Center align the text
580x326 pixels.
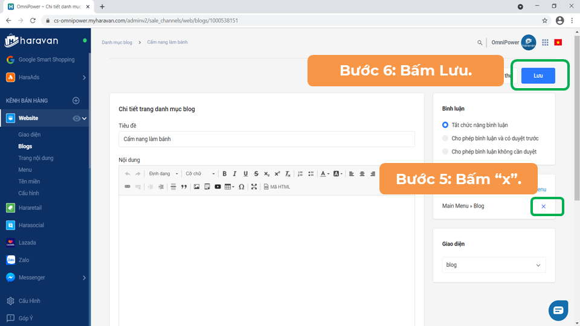coord(362,174)
